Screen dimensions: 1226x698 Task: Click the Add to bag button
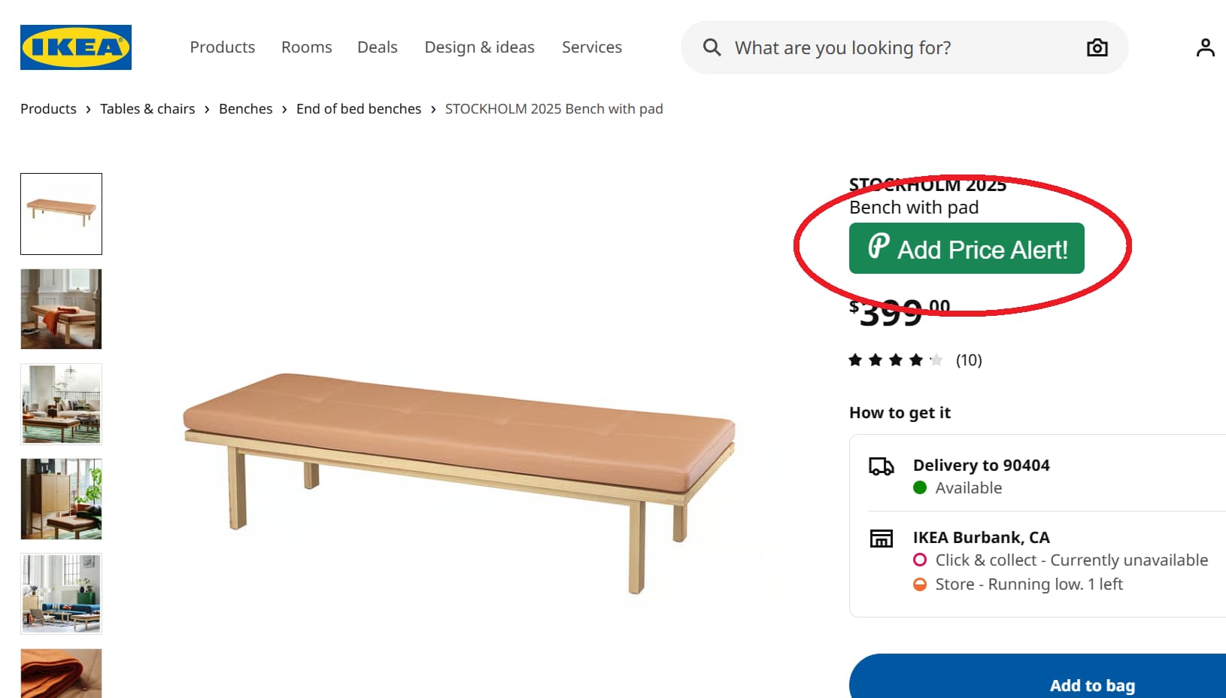point(1091,684)
